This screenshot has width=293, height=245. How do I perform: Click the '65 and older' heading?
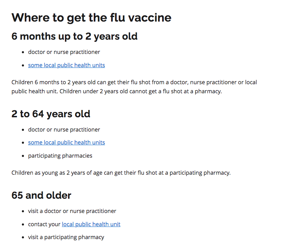tap(41, 195)
